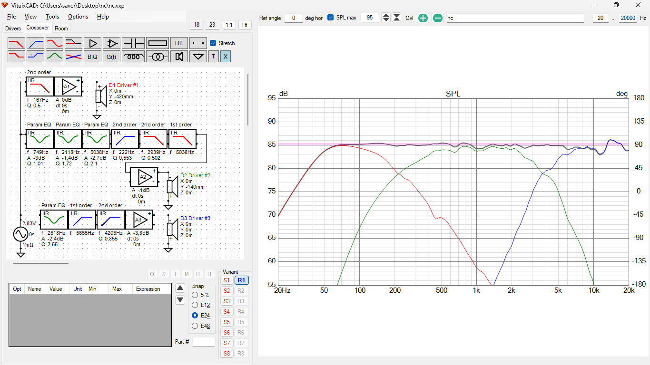Choose the E24 snap radio button

(x=195, y=316)
